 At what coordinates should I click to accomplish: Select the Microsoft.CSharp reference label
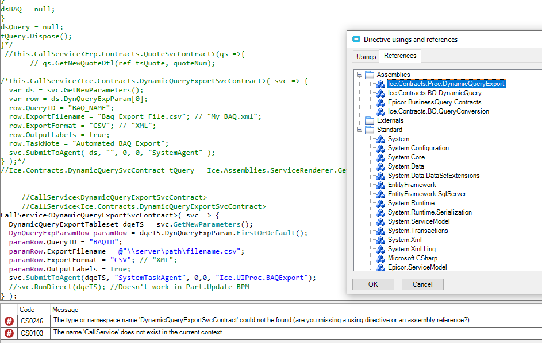pos(412,258)
